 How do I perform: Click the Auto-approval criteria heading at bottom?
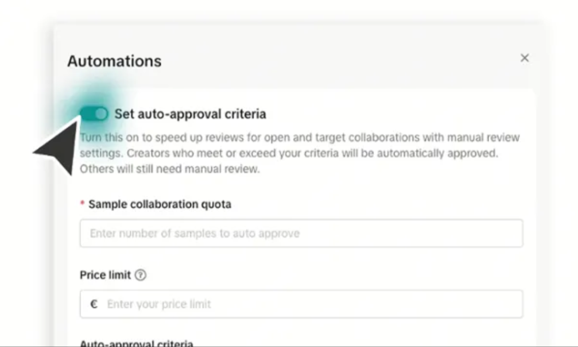[136, 344]
